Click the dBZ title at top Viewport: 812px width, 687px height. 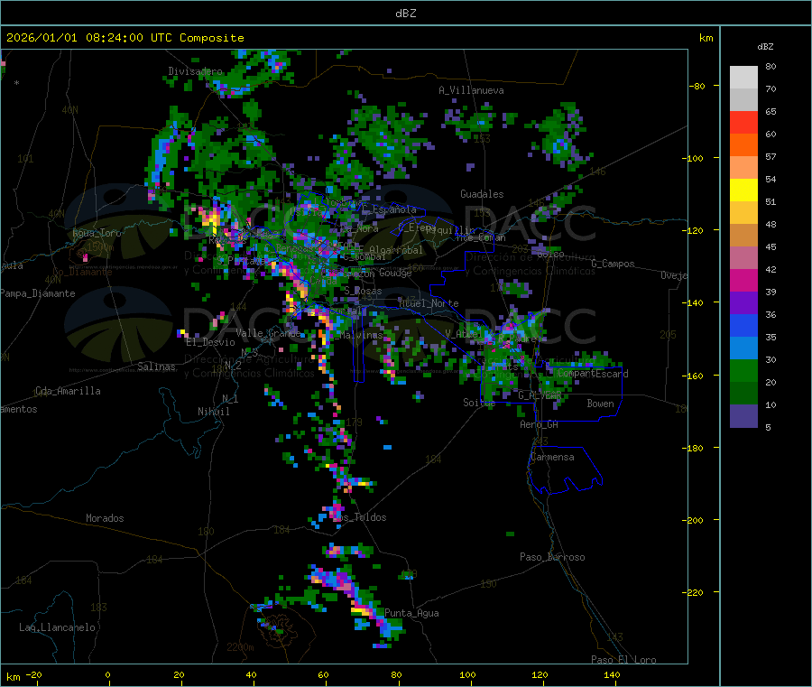(x=405, y=14)
